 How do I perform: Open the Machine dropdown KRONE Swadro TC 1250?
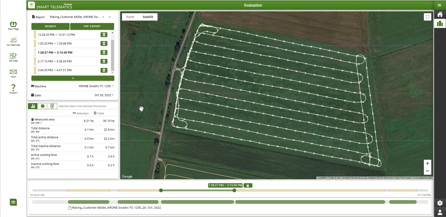click(x=96, y=86)
